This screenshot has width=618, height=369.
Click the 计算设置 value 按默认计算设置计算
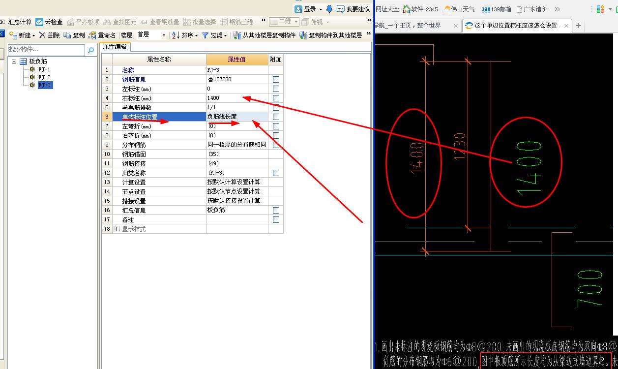click(237, 182)
